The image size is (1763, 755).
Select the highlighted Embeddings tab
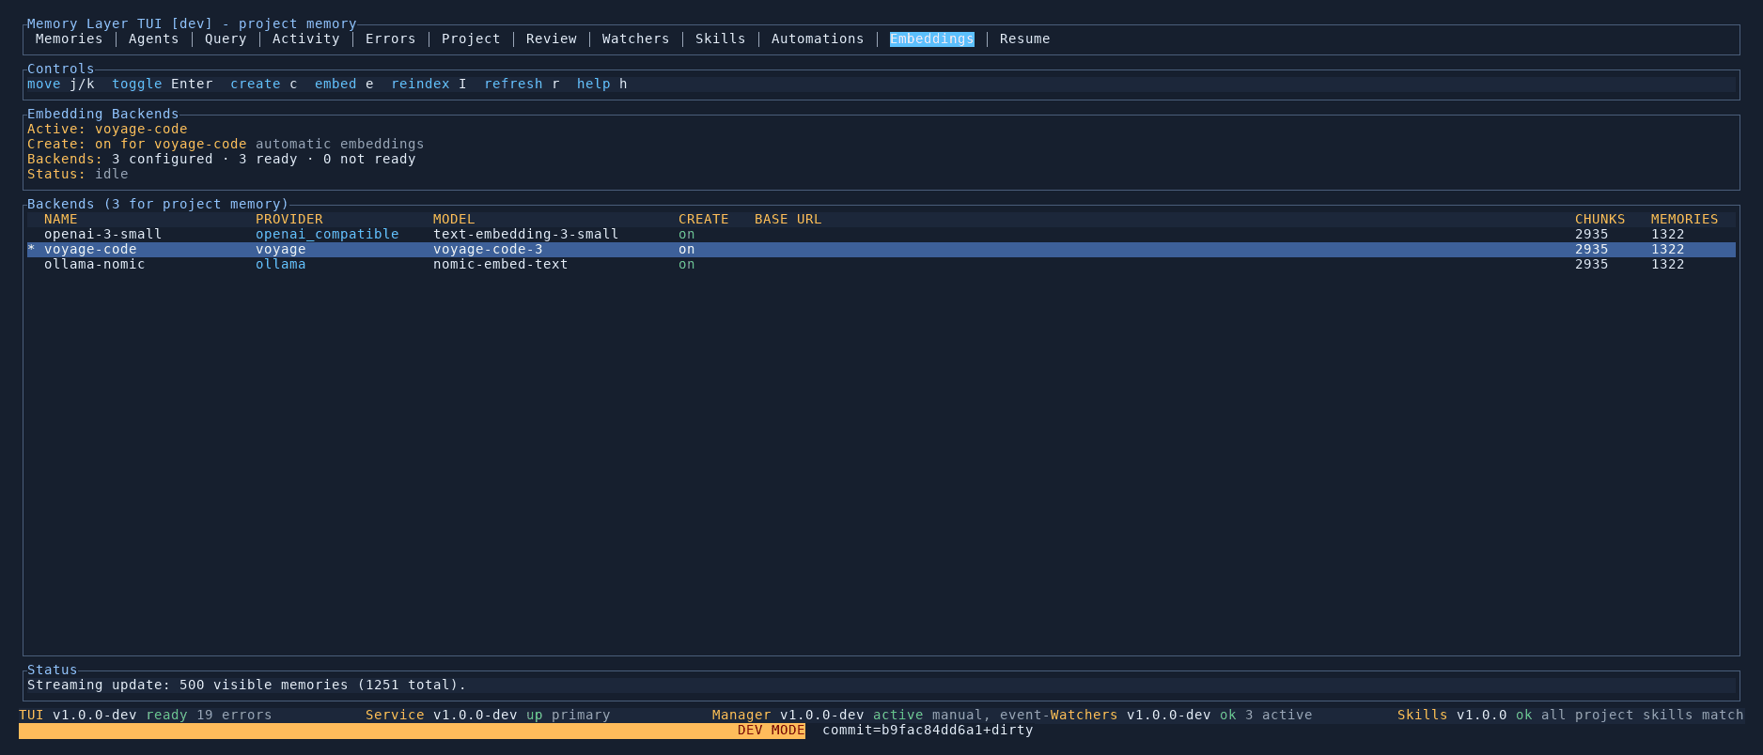[x=931, y=39]
